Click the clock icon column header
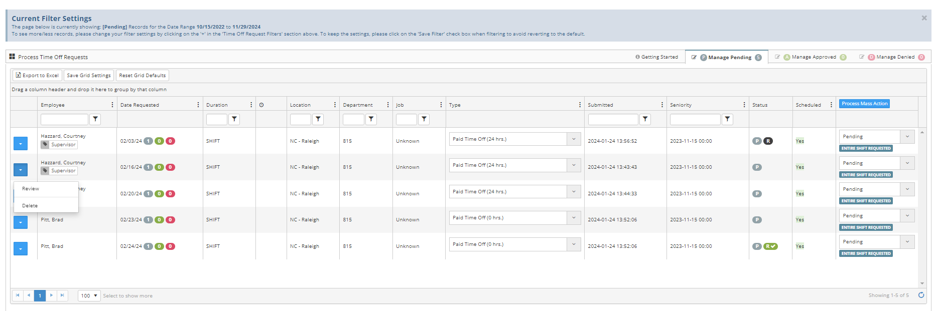Viewport: 935px width, 311px height. click(x=261, y=105)
